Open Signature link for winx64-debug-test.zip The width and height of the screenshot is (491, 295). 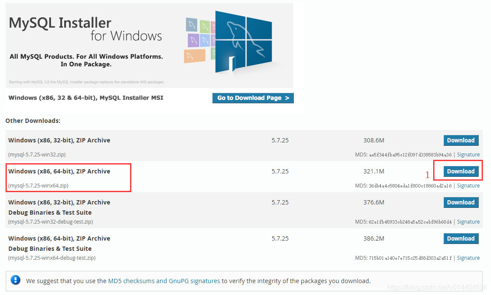468,258
